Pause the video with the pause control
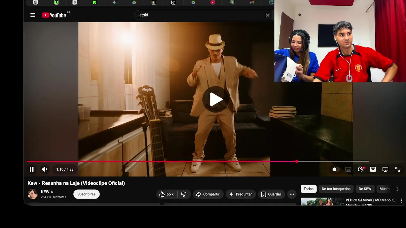This screenshot has width=406, height=228. coord(32,169)
